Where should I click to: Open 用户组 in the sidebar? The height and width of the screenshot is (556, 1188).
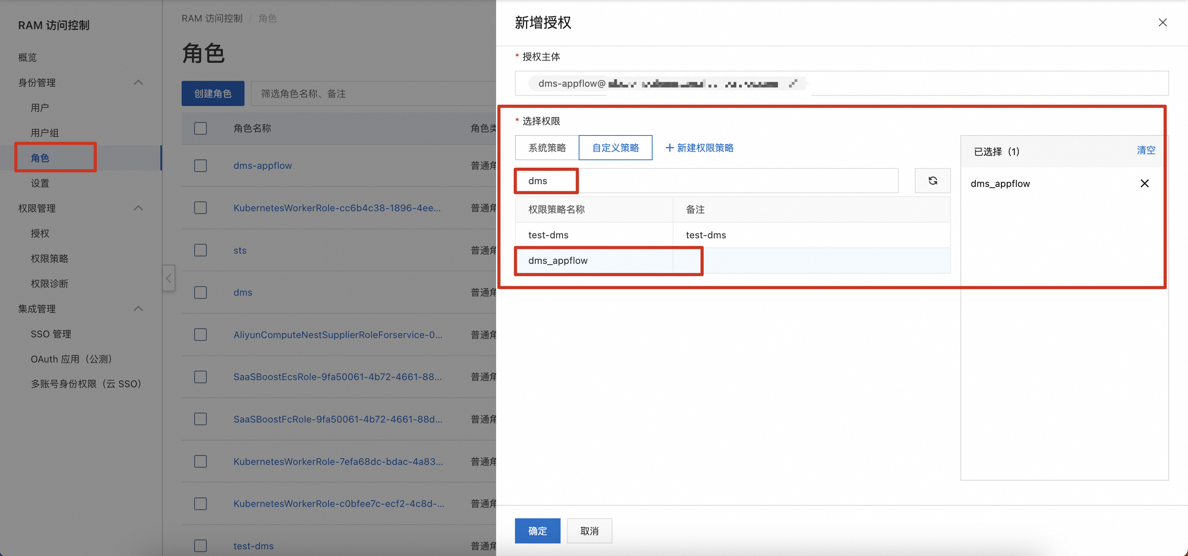[x=44, y=133]
